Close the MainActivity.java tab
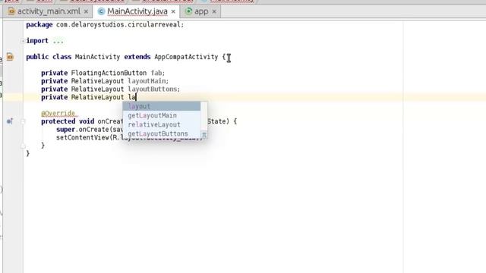The width and height of the screenshot is (486, 273). (173, 12)
